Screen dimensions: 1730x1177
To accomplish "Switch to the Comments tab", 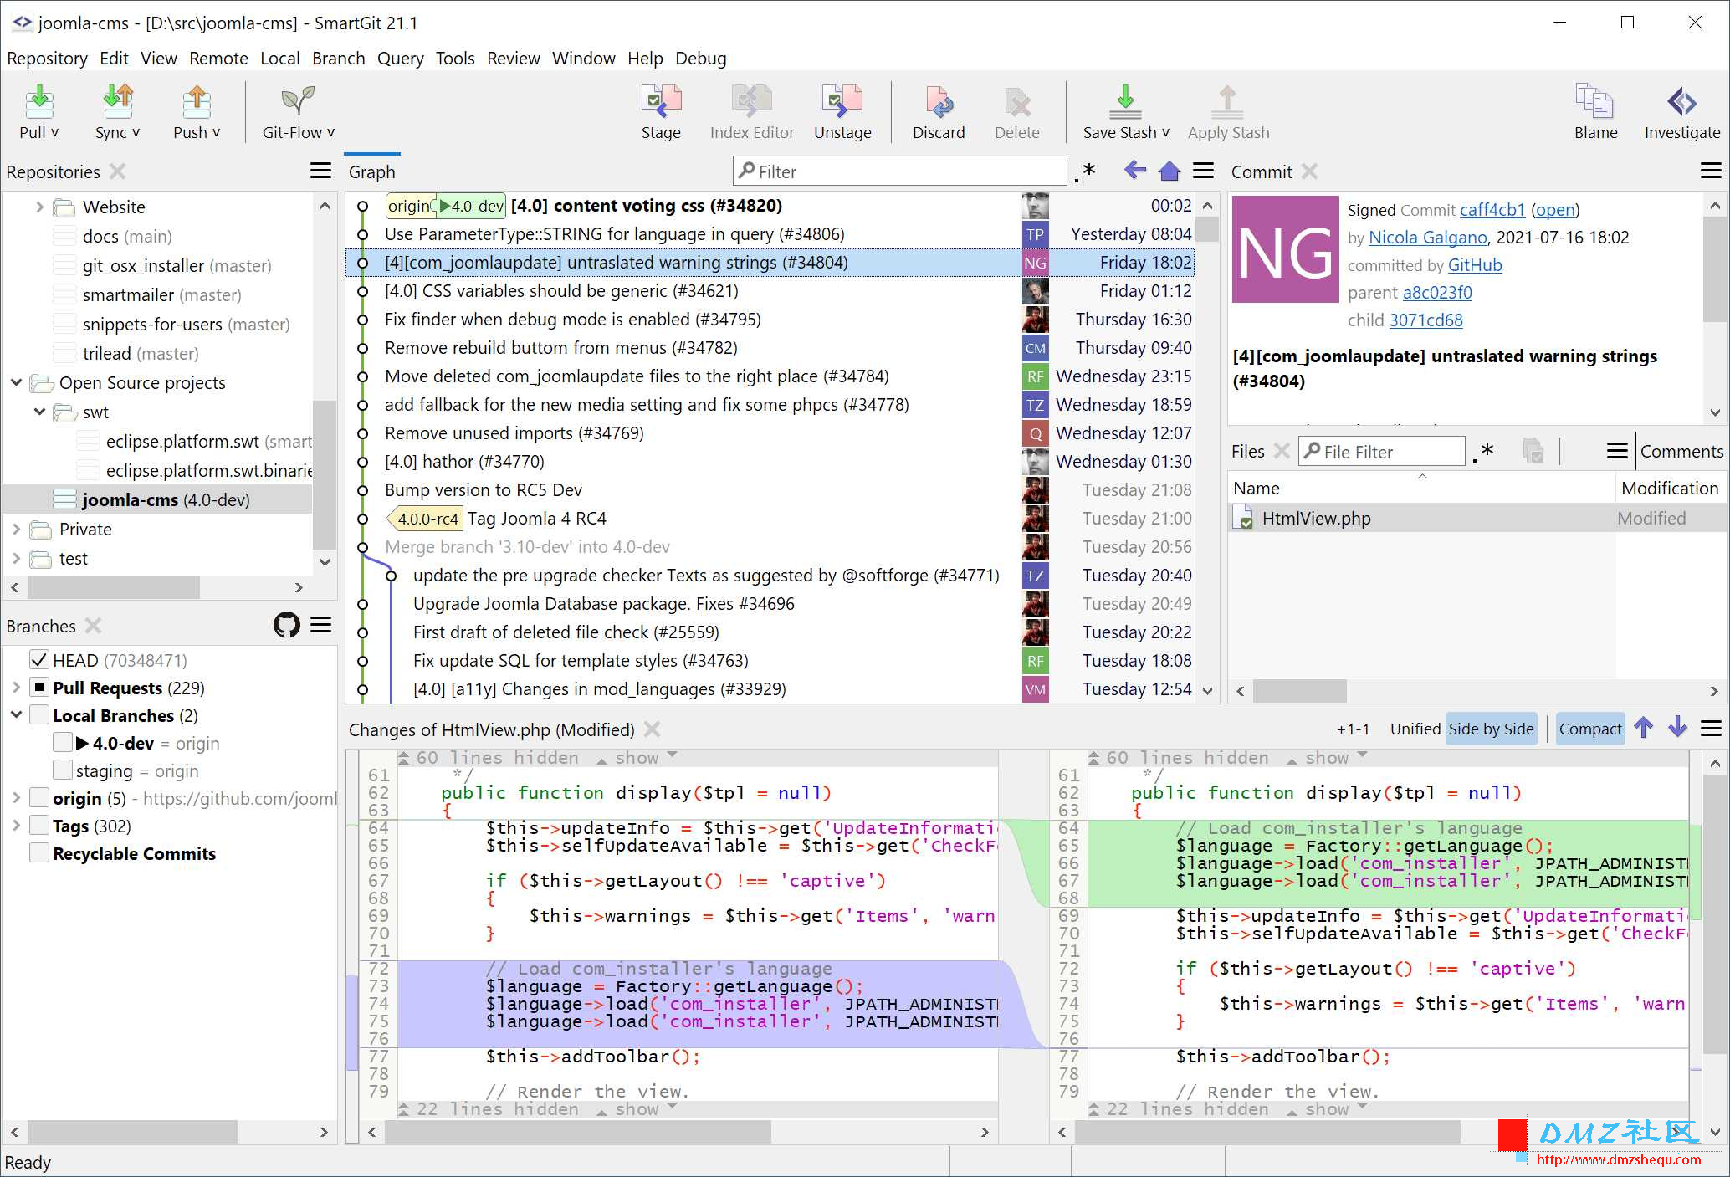I will point(1681,451).
